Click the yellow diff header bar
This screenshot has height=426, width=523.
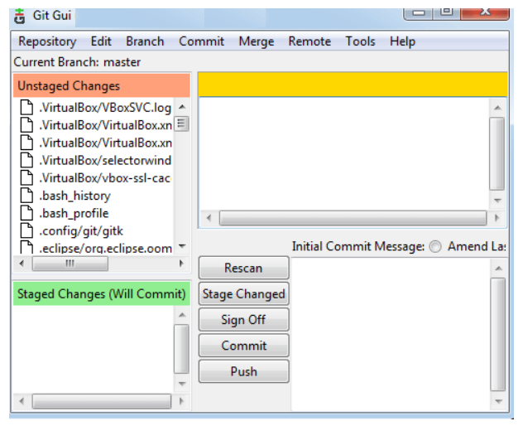tap(353, 85)
